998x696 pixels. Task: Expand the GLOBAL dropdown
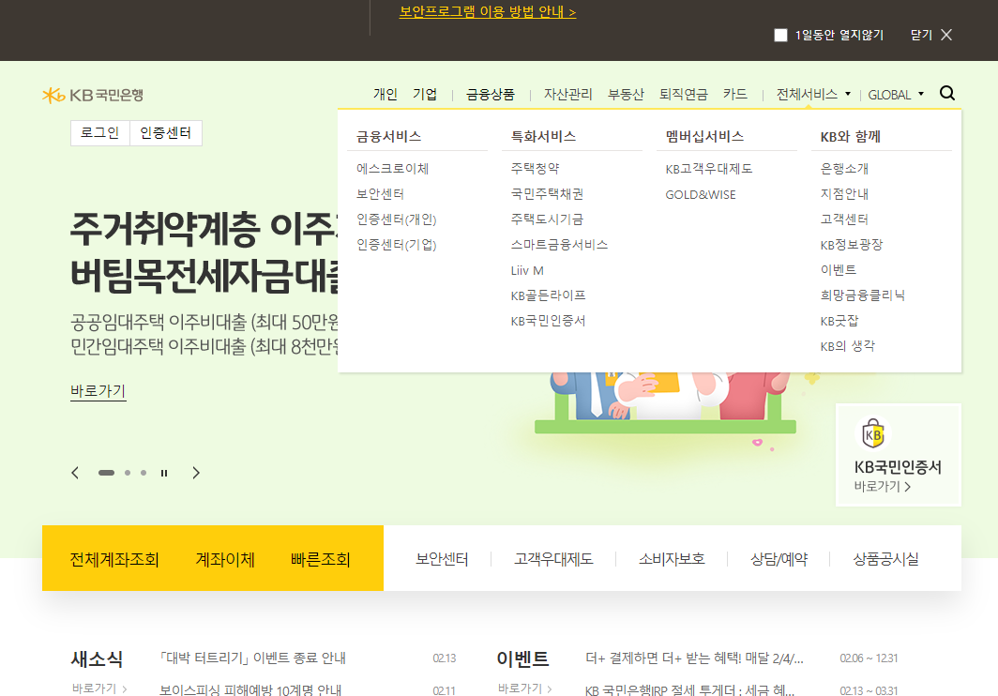pos(896,95)
